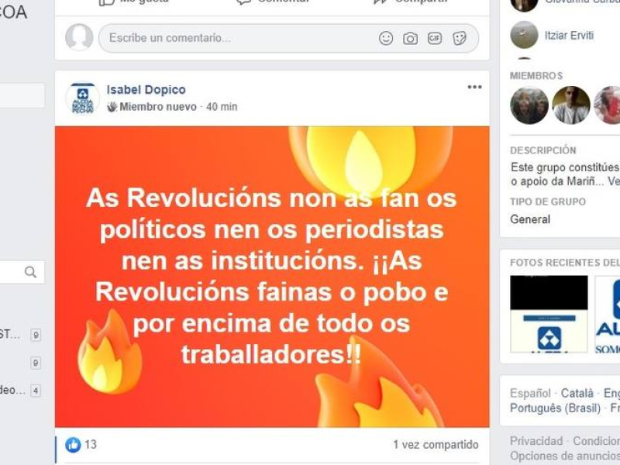The height and width of the screenshot is (465, 620).
Task: Open Isabel Dopico's profile name link
Action: click(x=146, y=90)
